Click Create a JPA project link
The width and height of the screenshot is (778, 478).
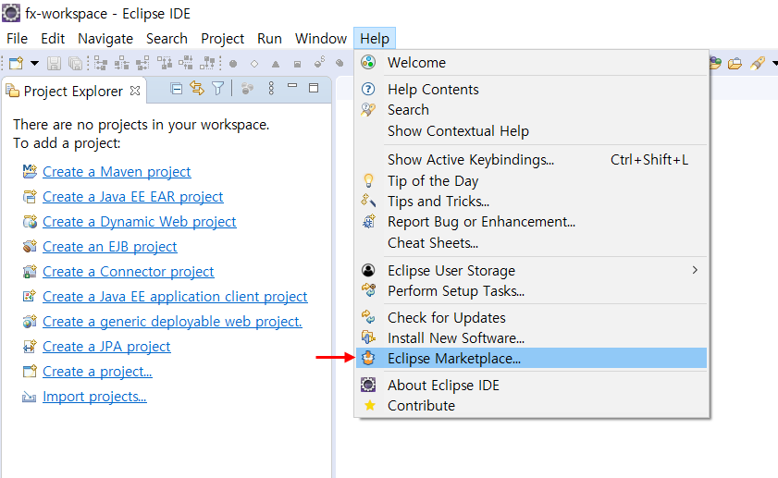106,347
